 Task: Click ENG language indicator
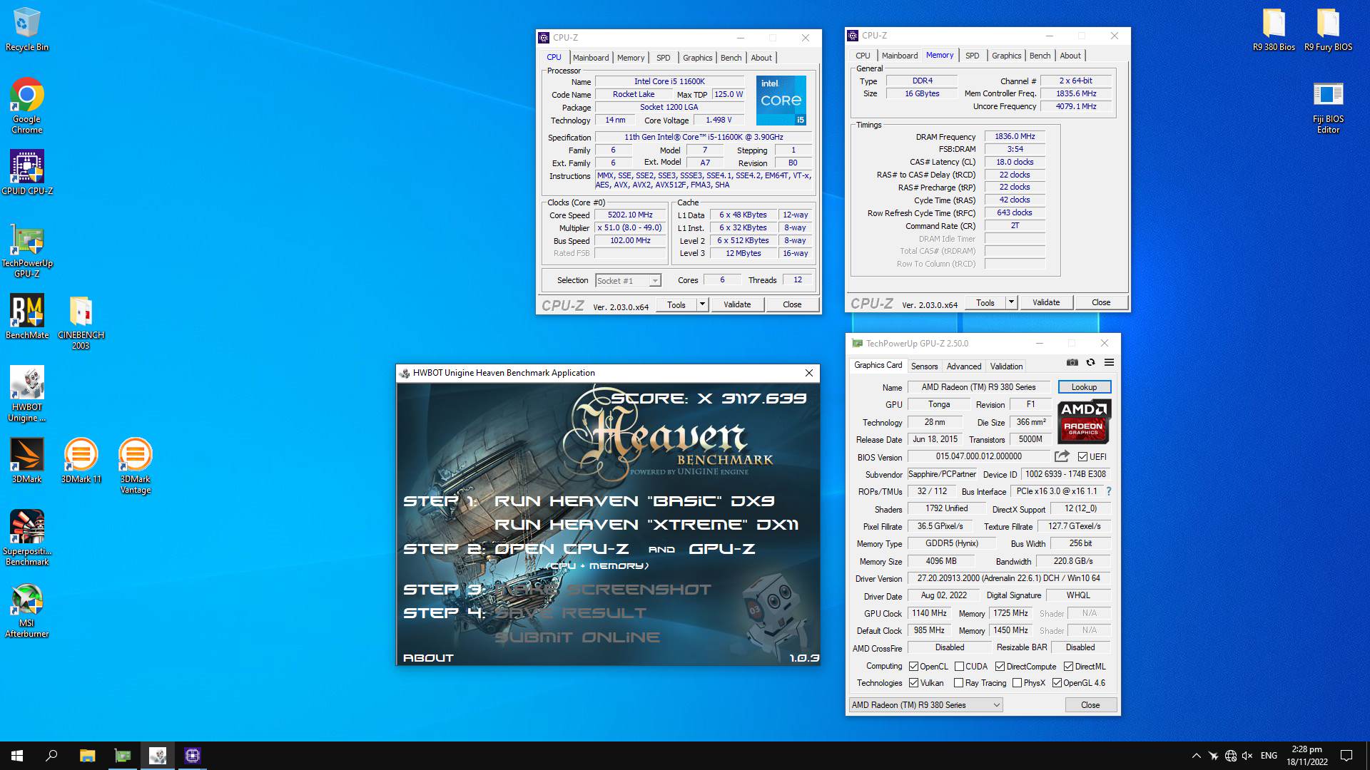click(1269, 756)
